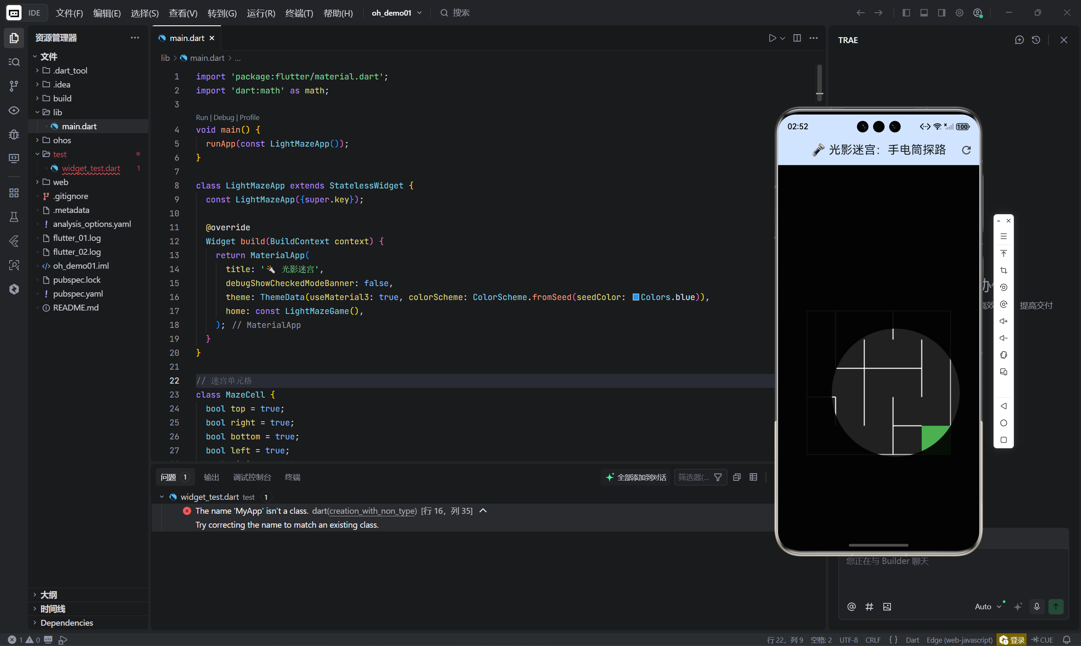1081x646 pixels.
Task: Toggle the bottom panel layout icon
Action: click(x=924, y=13)
